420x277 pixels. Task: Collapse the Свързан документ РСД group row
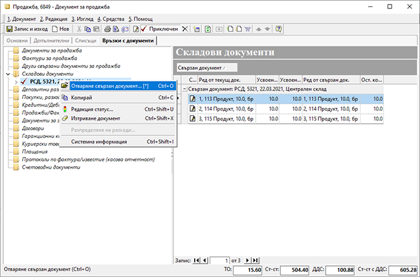(x=184, y=89)
